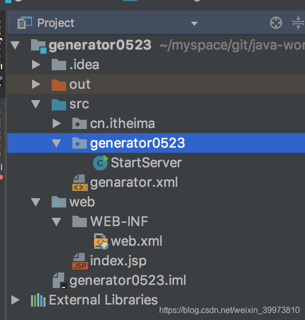The width and height of the screenshot is (305, 320).
Task: Click the collapse all icon in header
Action: (298, 23)
